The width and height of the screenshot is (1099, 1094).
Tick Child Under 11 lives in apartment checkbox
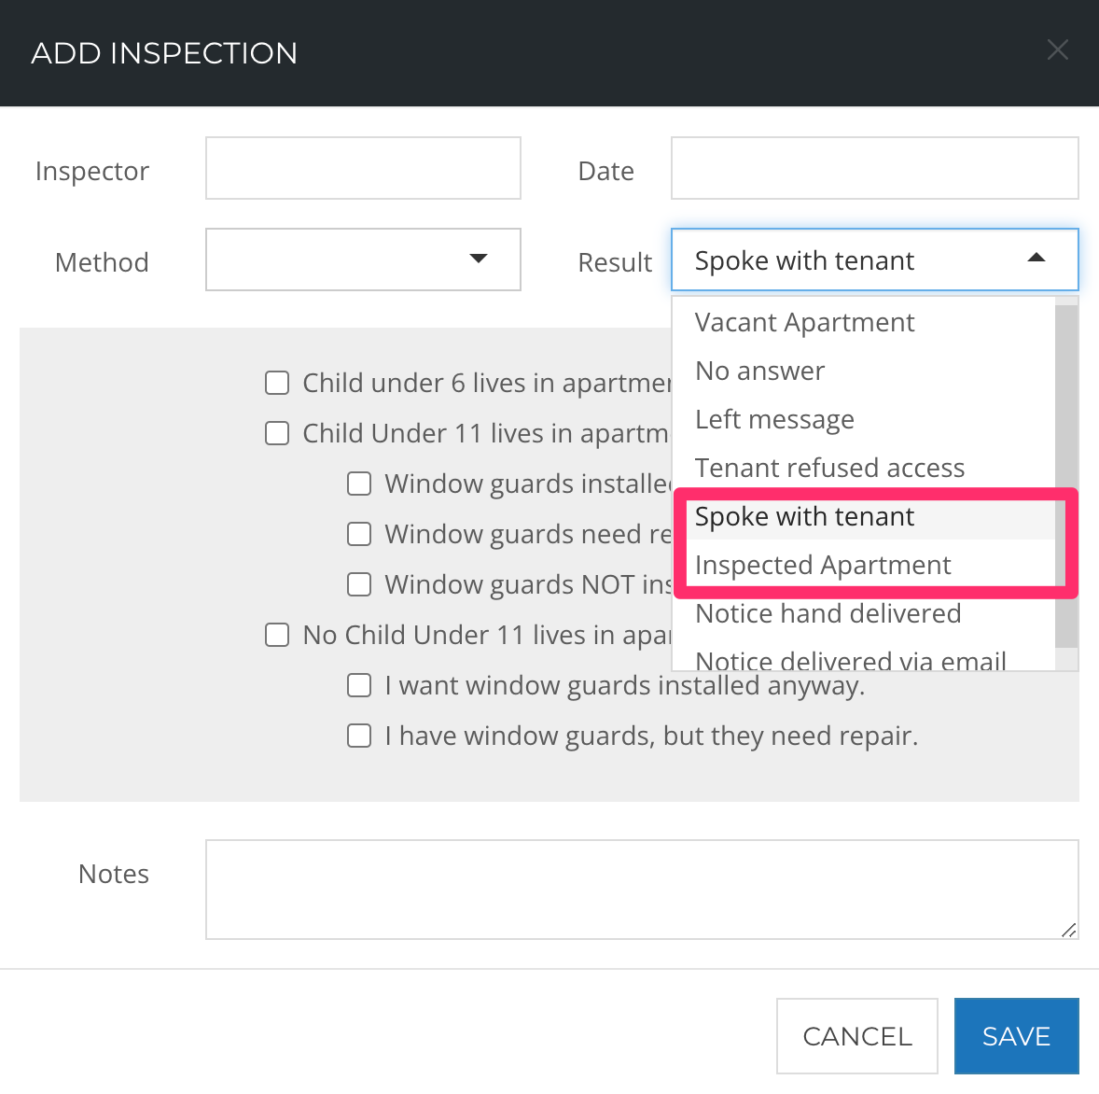point(277,433)
